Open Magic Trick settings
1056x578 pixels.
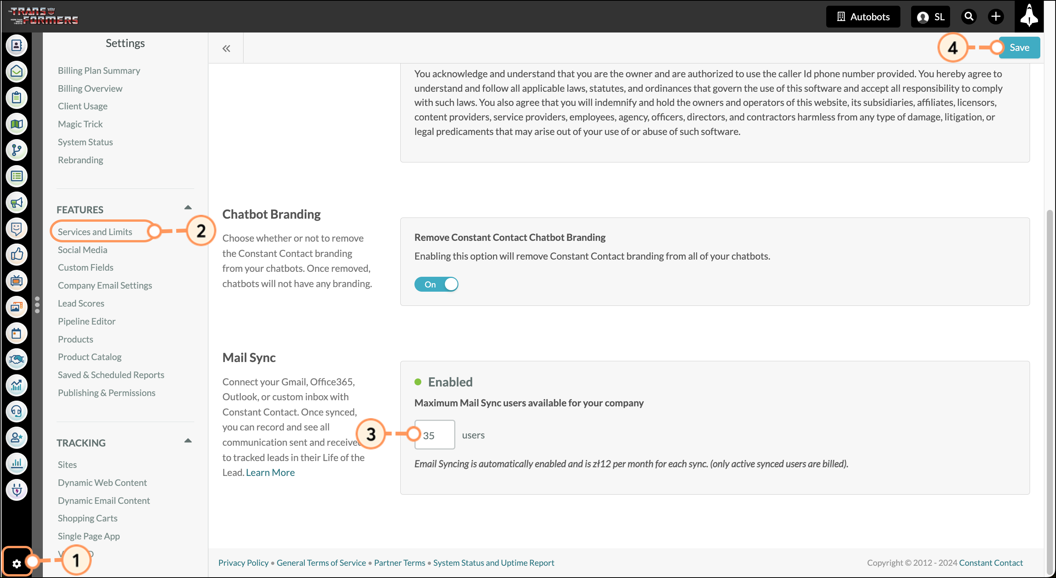tap(80, 124)
